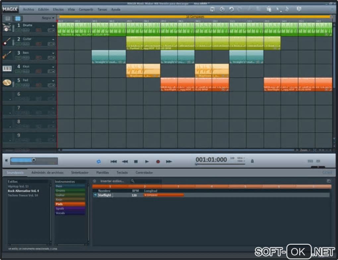Toggle Mute on Drums track
338x260 pixels.
(x=26, y=30)
